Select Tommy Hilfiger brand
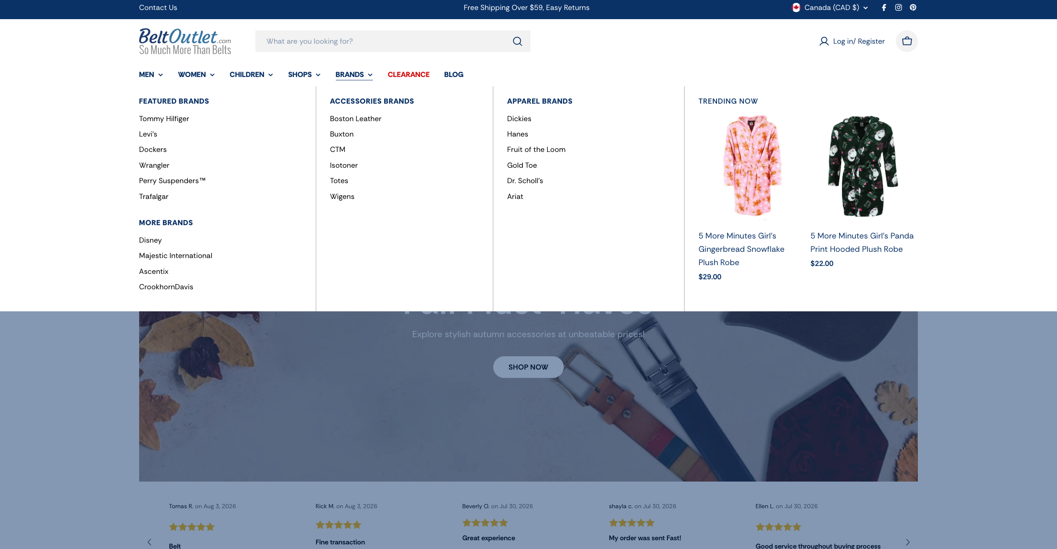Screen dimensions: 1057x549 (x=164, y=119)
